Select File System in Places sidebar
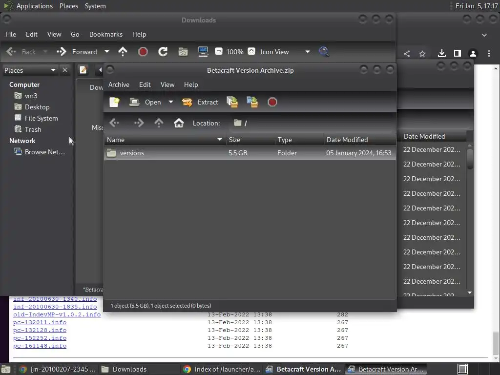This screenshot has width=500, height=375. point(36,118)
